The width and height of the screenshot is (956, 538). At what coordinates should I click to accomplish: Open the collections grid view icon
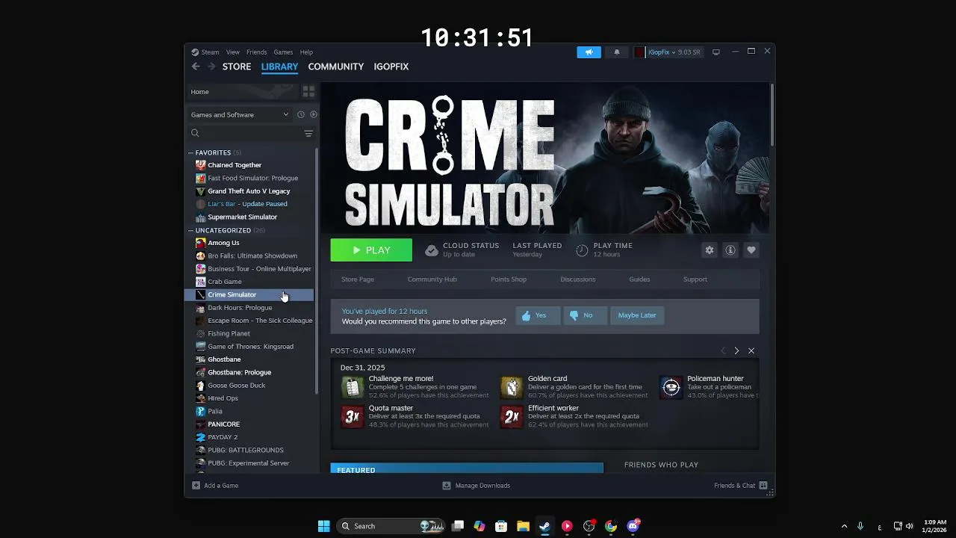308,91
